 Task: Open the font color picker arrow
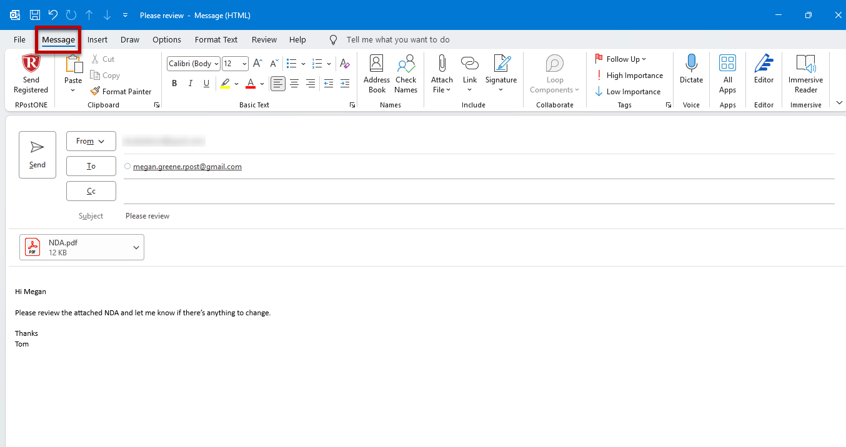click(262, 83)
